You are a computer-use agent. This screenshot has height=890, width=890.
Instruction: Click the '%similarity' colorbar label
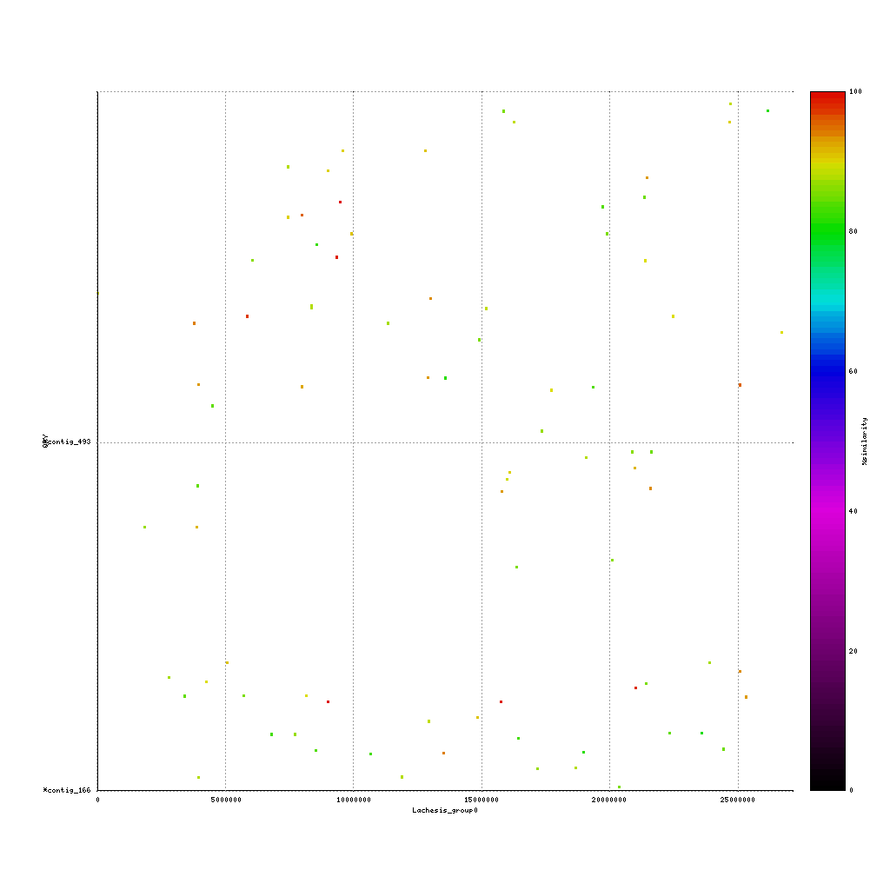865,442
